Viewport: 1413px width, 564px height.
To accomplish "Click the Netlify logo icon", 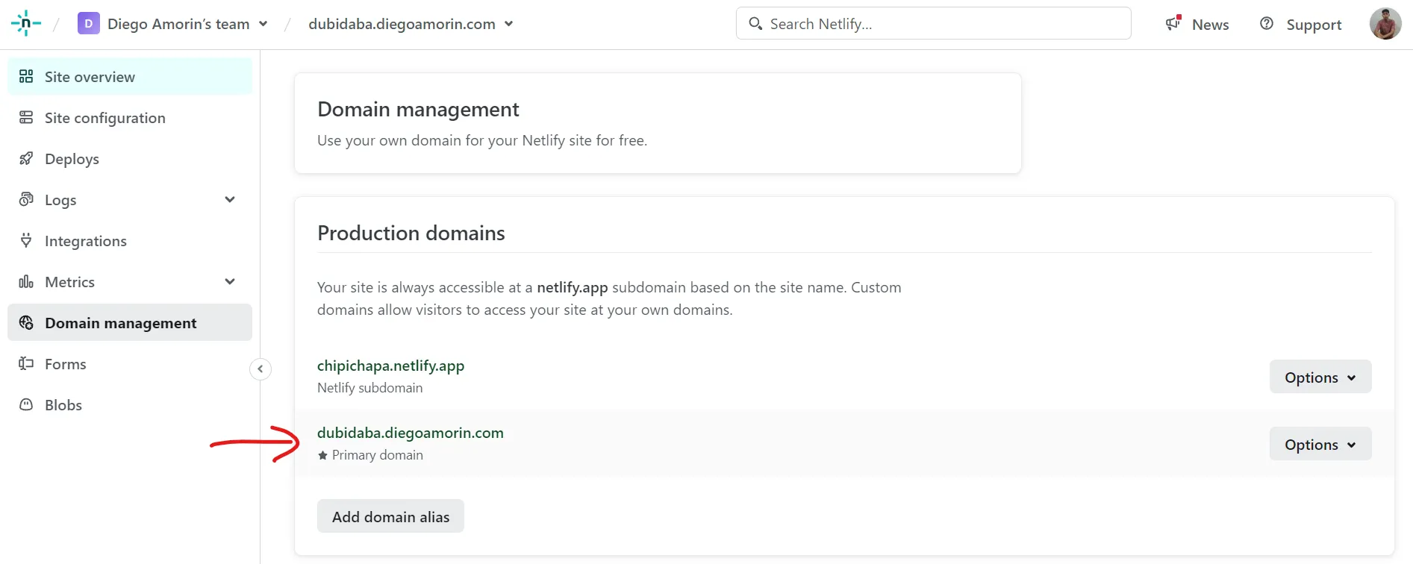I will pyautogui.click(x=26, y=24).
